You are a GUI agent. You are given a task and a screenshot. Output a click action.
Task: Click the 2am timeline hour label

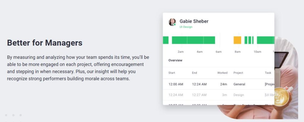coord(180,52)
